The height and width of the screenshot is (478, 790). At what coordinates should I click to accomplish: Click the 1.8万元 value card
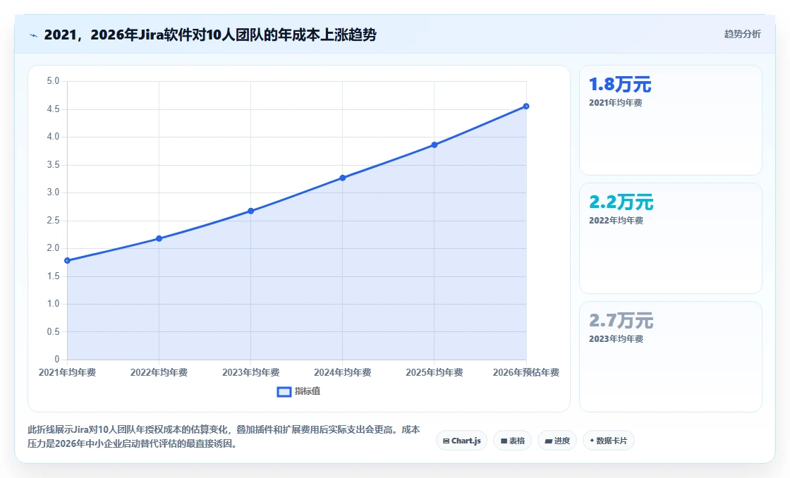[671, 120]
